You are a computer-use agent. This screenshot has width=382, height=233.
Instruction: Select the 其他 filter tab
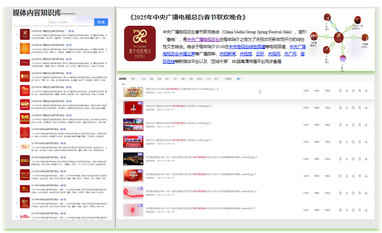pos(216,79)
